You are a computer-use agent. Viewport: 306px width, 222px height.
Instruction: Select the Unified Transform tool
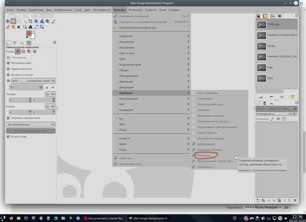[36, 21]
